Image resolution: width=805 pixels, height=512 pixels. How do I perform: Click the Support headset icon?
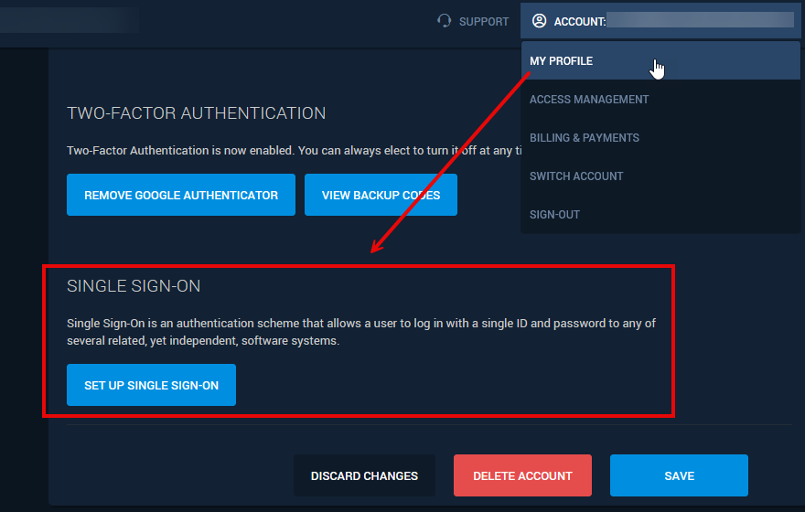pyautogui.click(x=445, y=21)
